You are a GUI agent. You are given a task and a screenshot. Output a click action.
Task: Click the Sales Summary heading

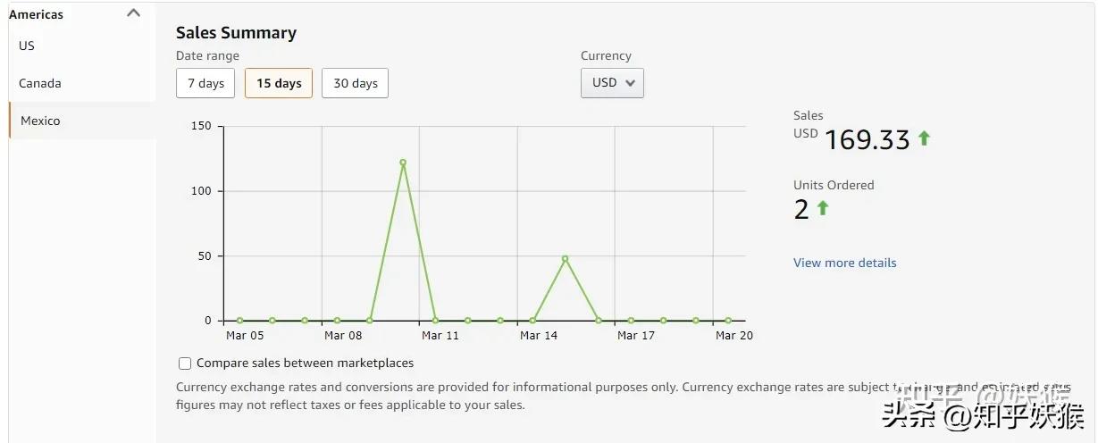pyautogui.click(x=236, y=33)
